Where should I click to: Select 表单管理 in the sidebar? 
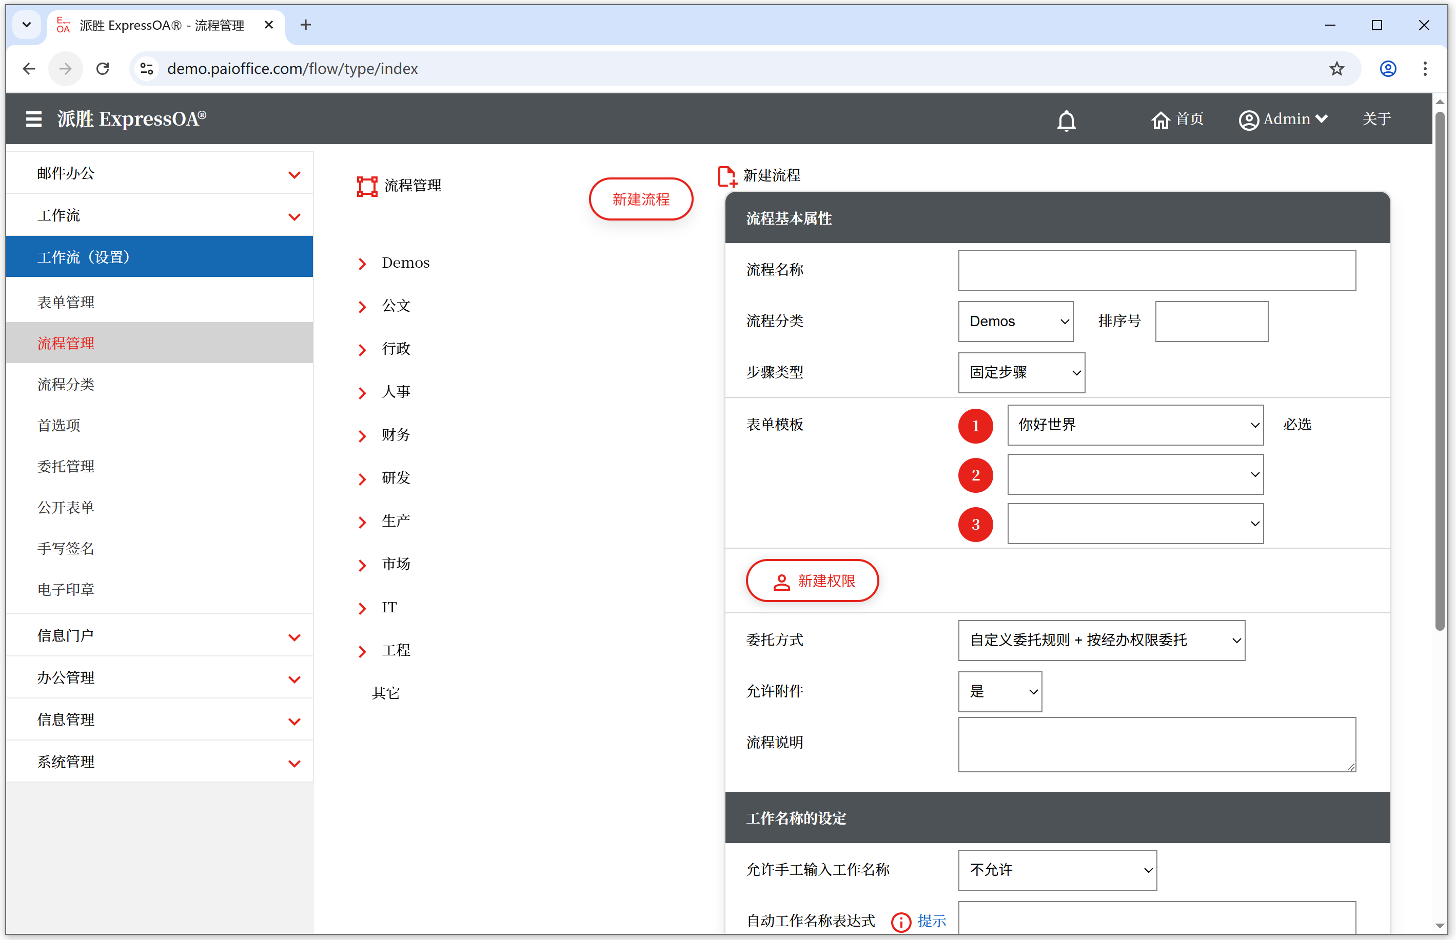point(66,302)
